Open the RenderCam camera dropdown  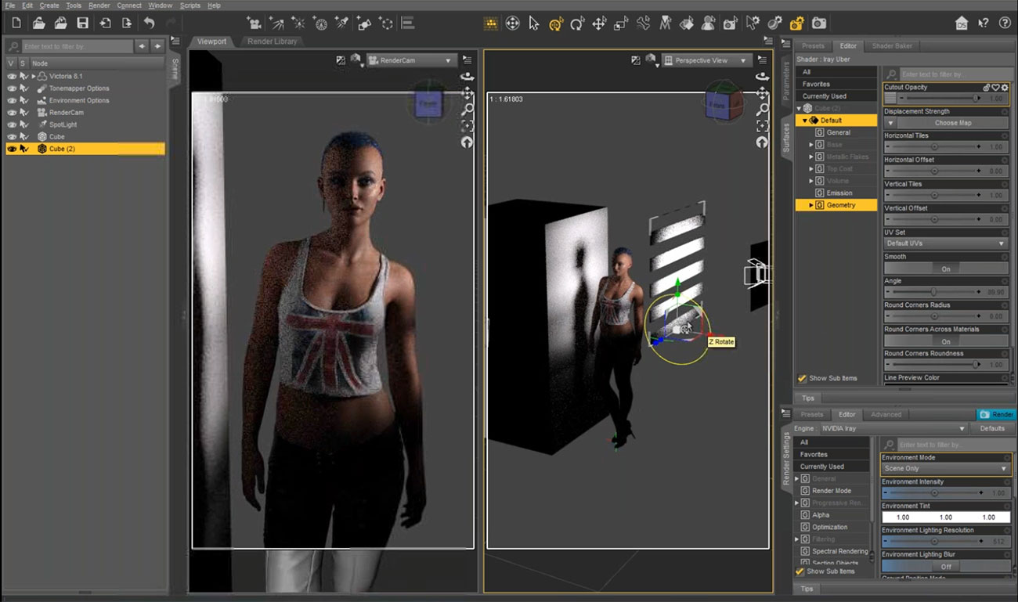(x=411, y=60)
